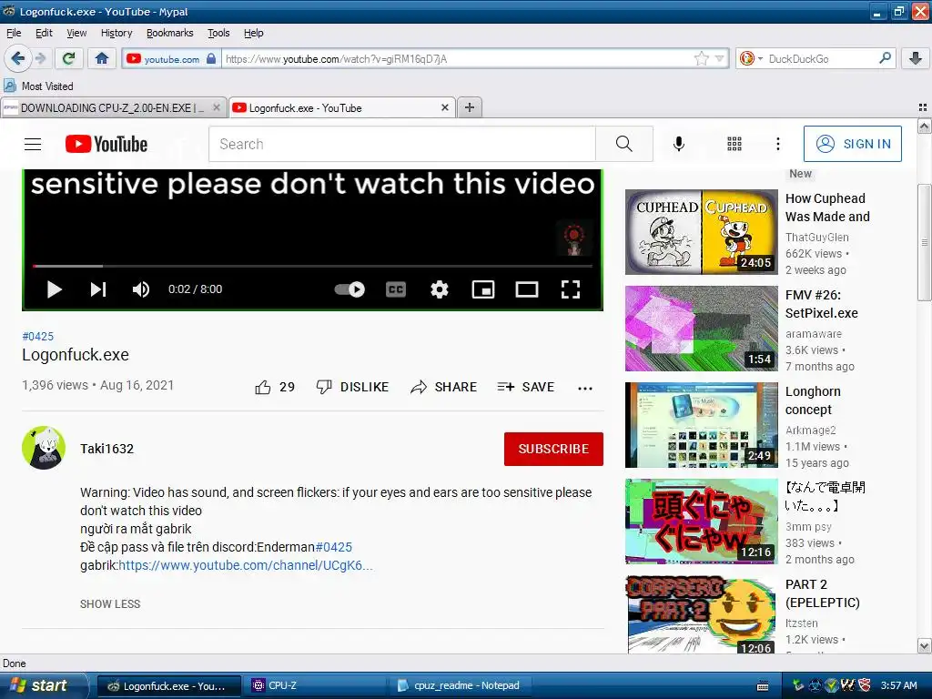Open PART 2 (EPELEPTIC) video title
Image resolution: width=932 pixels, height=699 pixels.
pos(823,593)
